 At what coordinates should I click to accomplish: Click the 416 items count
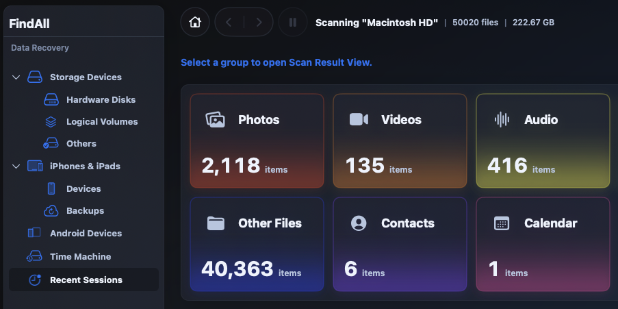(x=521, y=166)
